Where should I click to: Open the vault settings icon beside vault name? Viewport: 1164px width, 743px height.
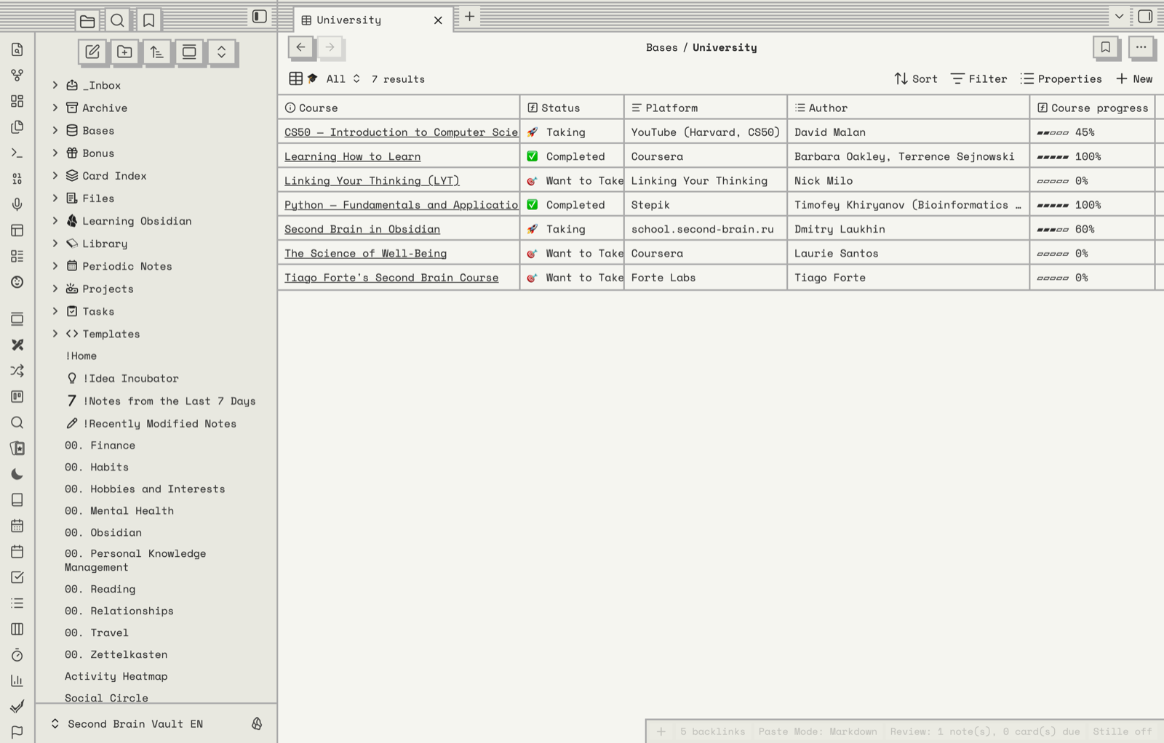click(x=257, y=723)
